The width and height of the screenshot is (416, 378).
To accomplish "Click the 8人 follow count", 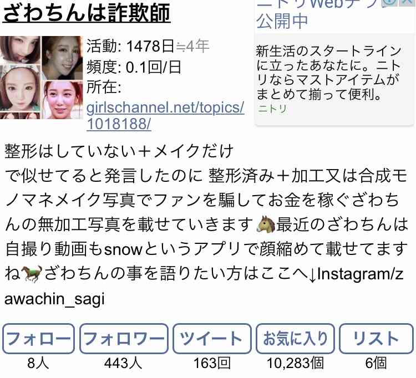I will (x=38, y=363).
